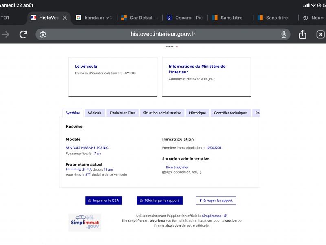Click the HistoVec tab's French flag favicon

(x=33, y=18)
